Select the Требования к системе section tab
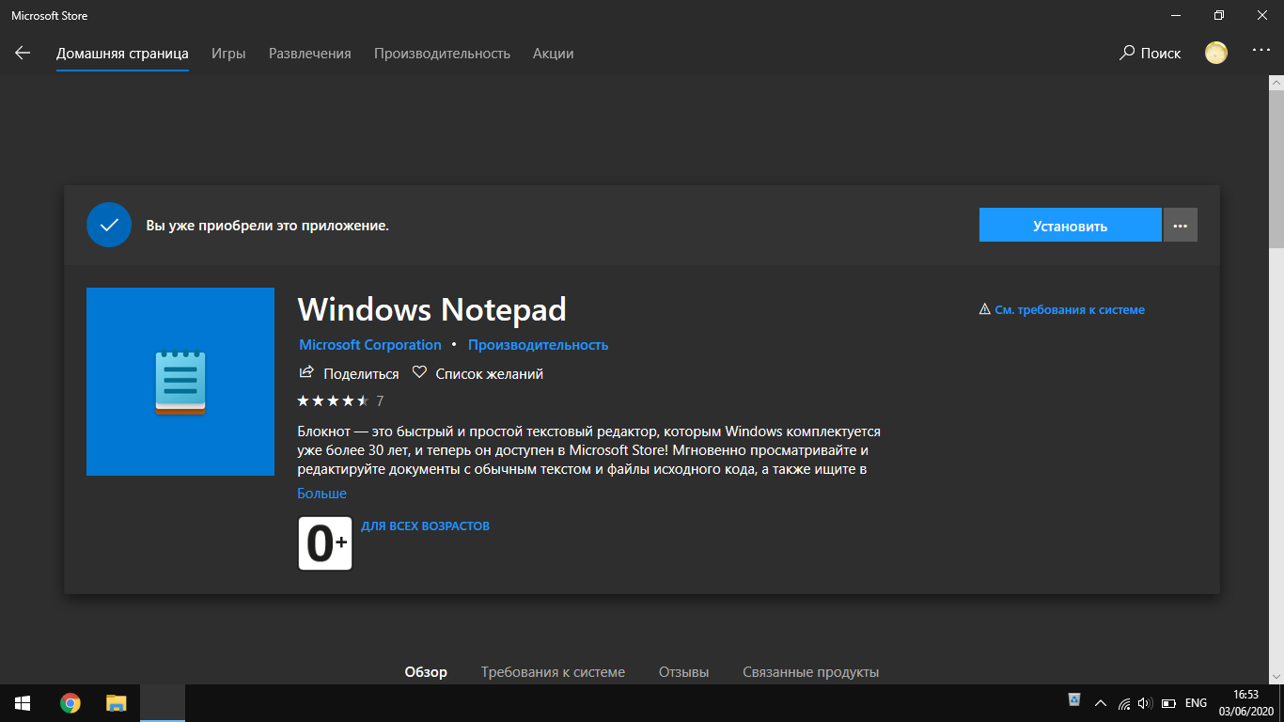Viewport: 1284px width, 722px height. tap(553, 672)
